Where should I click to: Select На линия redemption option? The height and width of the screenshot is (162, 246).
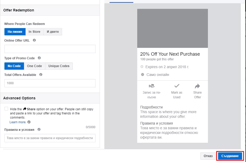point(15,31)
